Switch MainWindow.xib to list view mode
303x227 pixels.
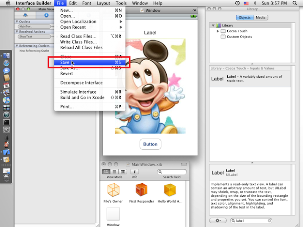click(x=114, y=172)
